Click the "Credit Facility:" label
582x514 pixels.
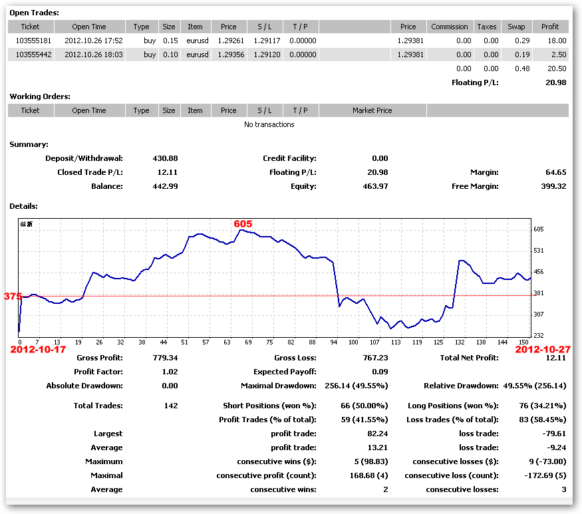point(289,158)
